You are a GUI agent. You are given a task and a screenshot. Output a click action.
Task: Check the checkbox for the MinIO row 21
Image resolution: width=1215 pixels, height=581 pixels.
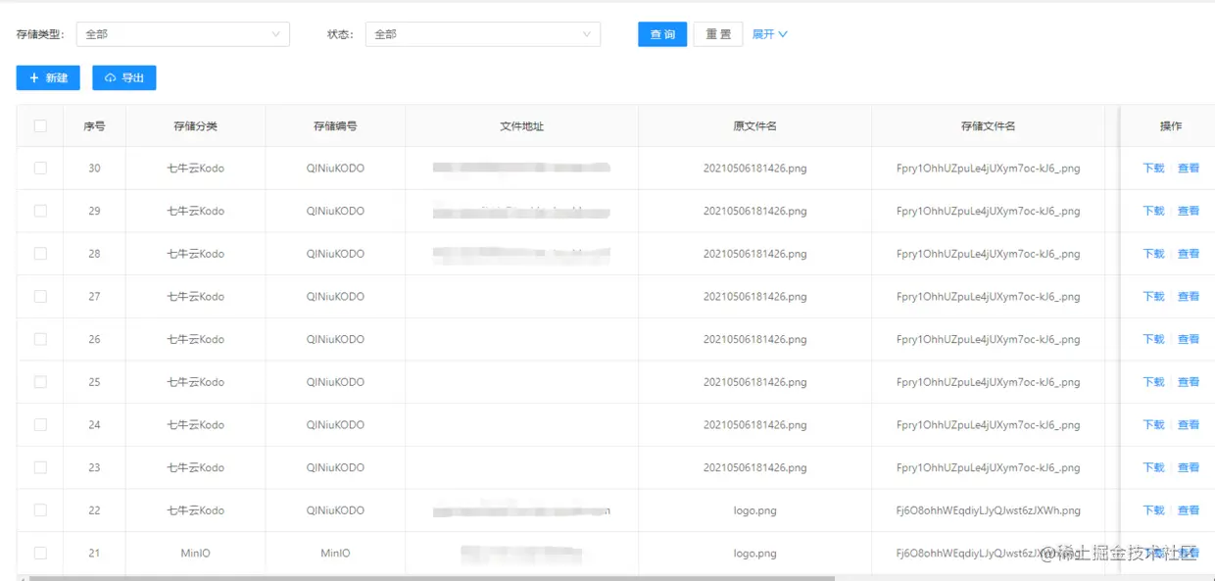point(40,553)
